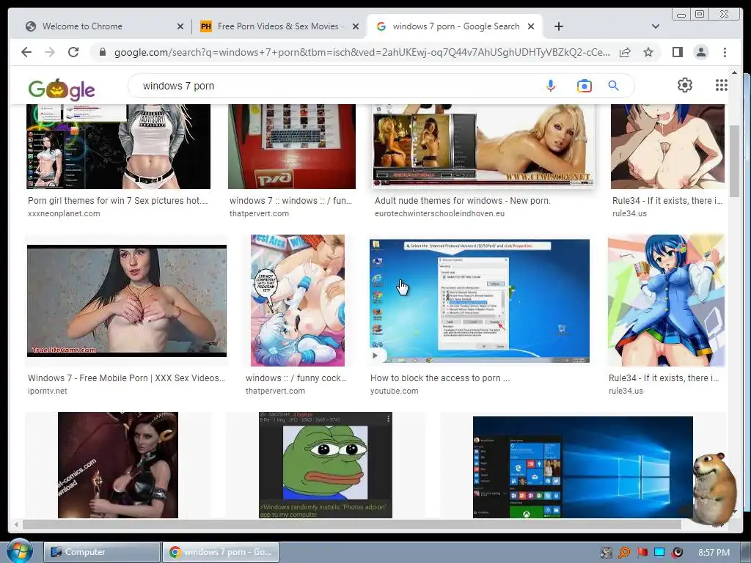Image resolution: width=751 pixels, height=563 pixels.
Task: Click the Show desktop strip beside clock
Action: pyautogui.click(x=746, y=552)
